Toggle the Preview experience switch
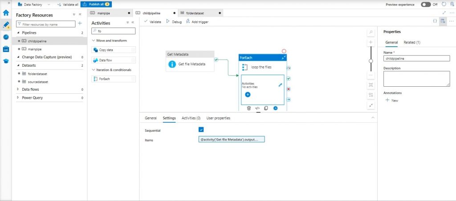 (426, 4)
